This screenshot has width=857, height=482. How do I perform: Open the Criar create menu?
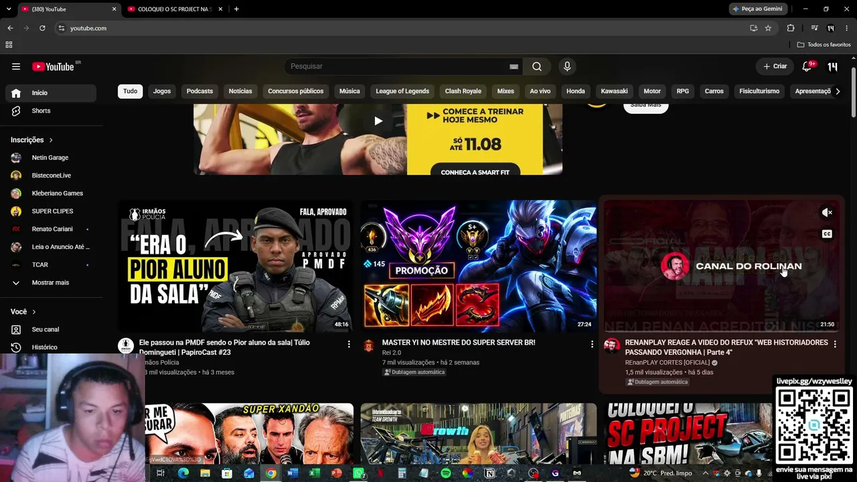pos(775,66)
